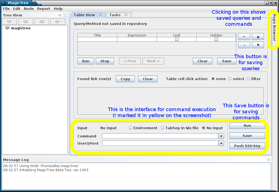The height and width of the screenshot is (192, 279).
Task: Switch to the Tasks tab
Action: (x=115, y=15)
